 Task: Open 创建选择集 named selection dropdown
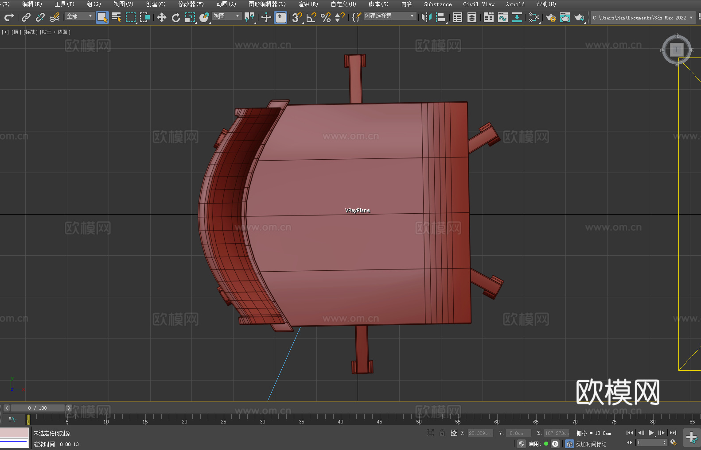tap(390, 16)
